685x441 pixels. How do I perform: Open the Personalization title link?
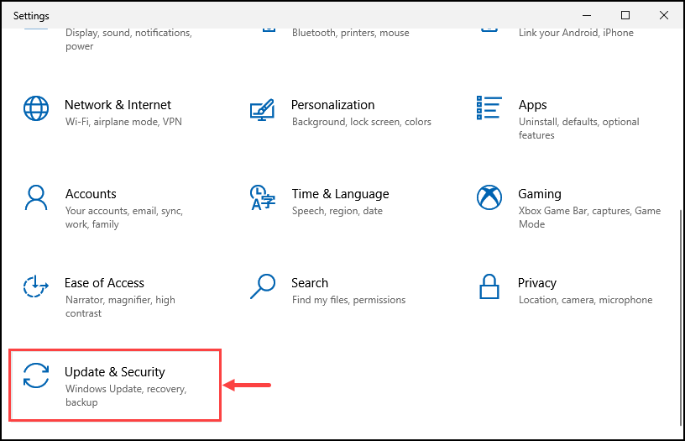(333, 105)
